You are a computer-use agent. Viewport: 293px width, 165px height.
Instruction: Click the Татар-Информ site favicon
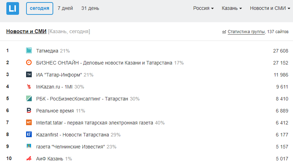pos(29,74)
